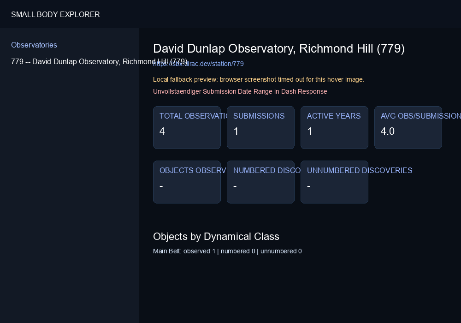The image size is (461, 323).
Task: Click the Main Belt observed 1 summary line
Action: (227, 251)
